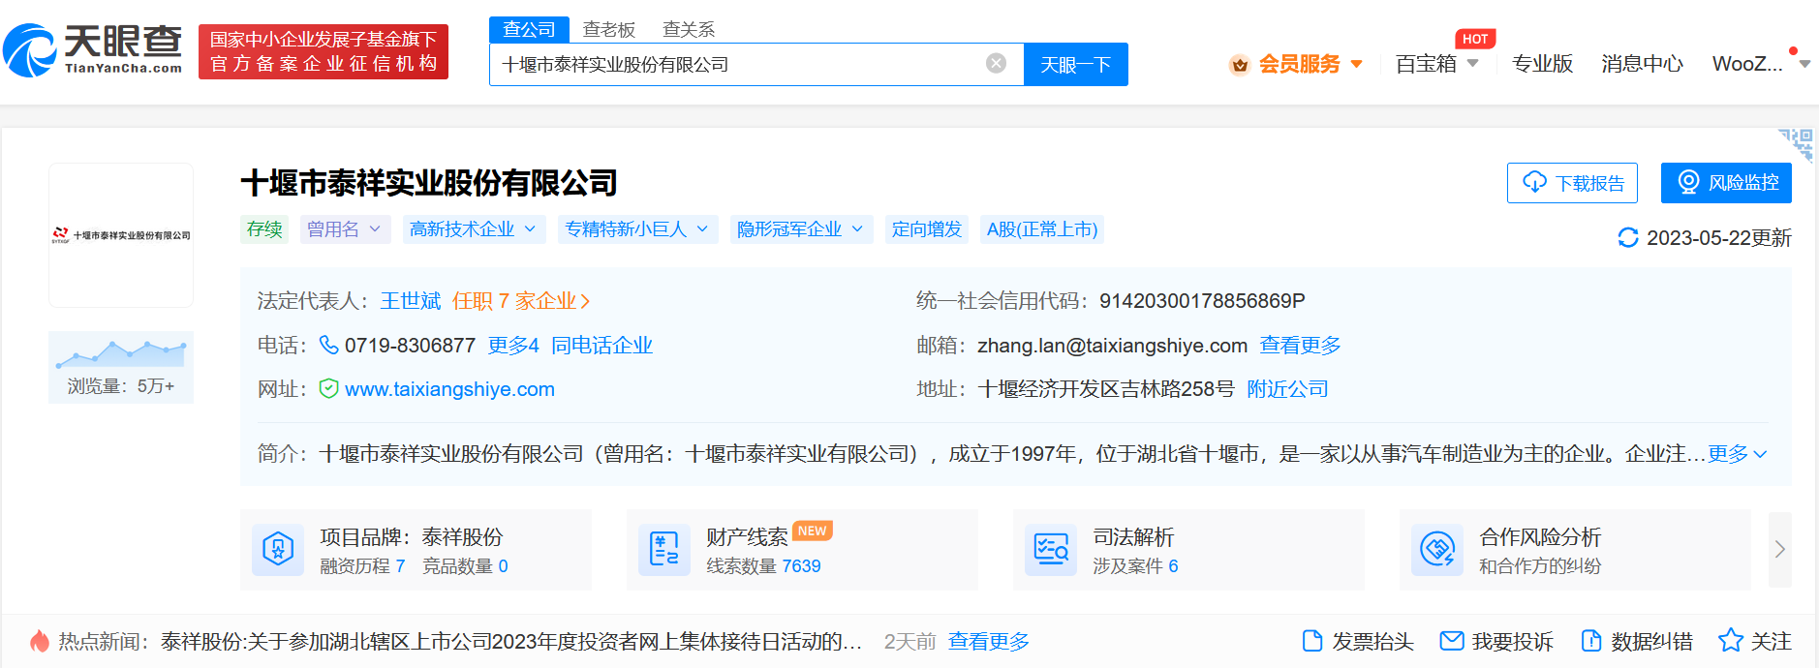Switch to the 查关系 tab
This screenshot has height=668, width=1819.
[x=688, y=30]
